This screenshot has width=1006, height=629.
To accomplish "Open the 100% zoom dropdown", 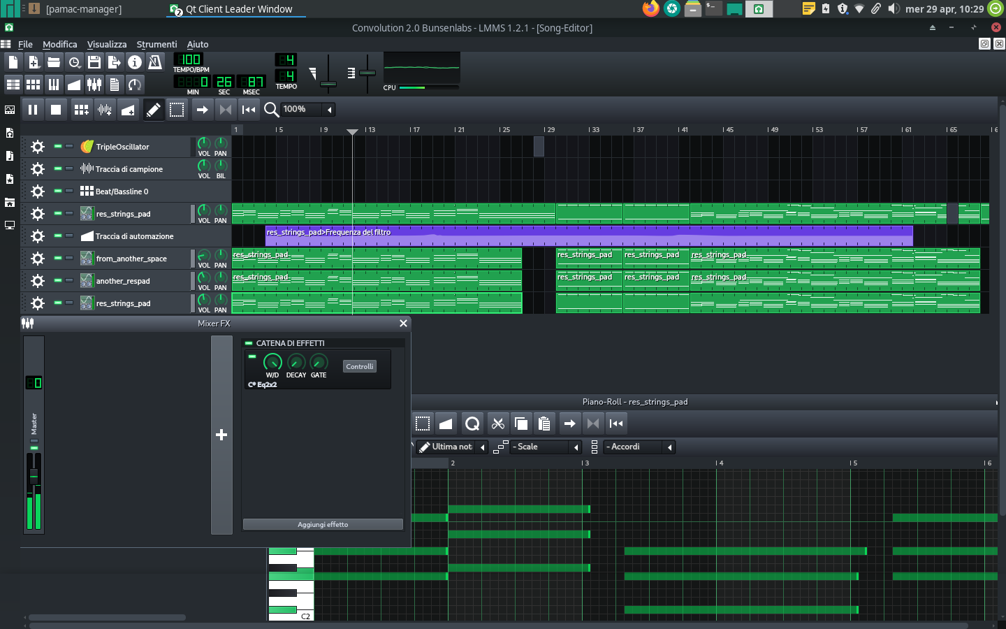I will (x=307, y=110).
